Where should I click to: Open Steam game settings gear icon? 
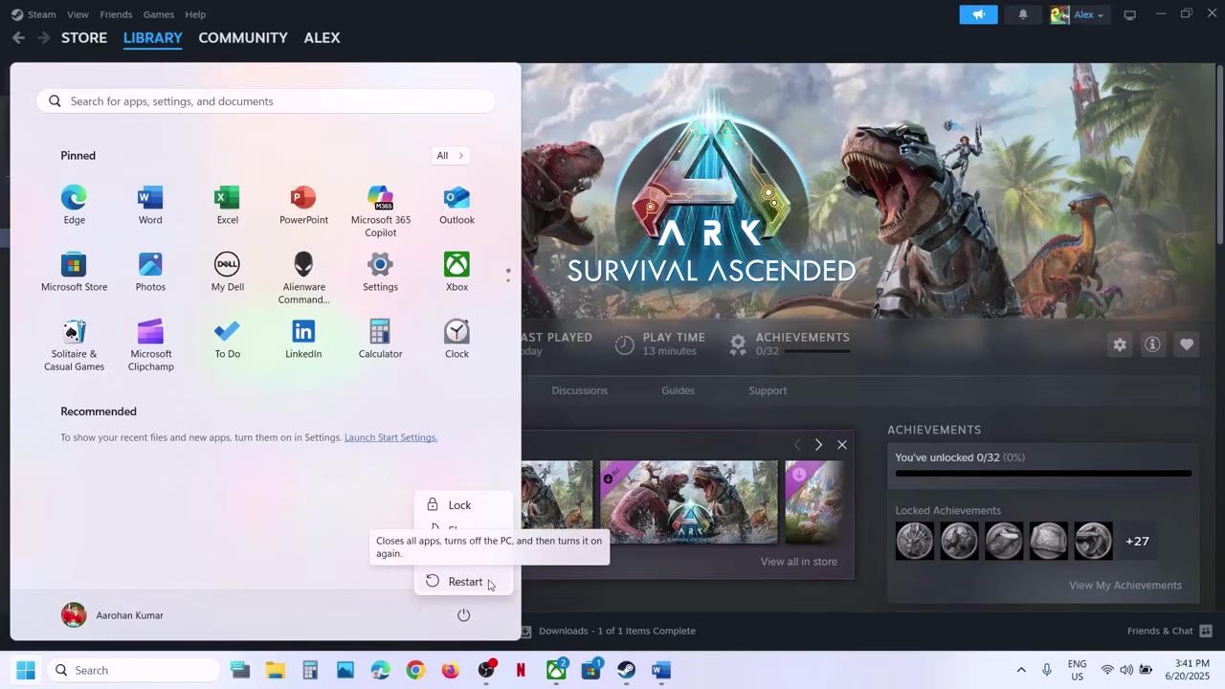click(x=1120, y=344)
